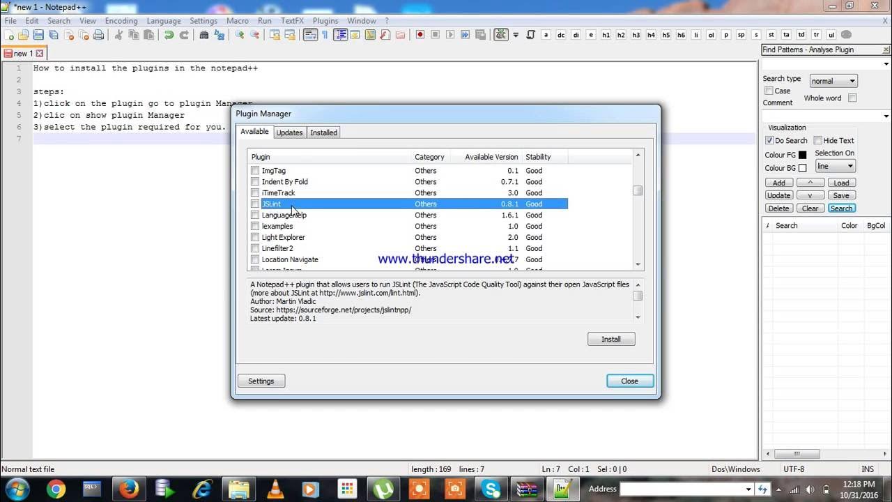Enable the Whole word checkbox
The width and height of the screenshot is (892, 502).
pos(852,98)
